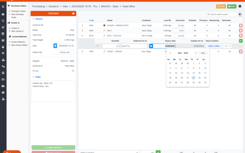Click the pencil icon on SALT row
This screenshot has width=245, height=153.
104,30
